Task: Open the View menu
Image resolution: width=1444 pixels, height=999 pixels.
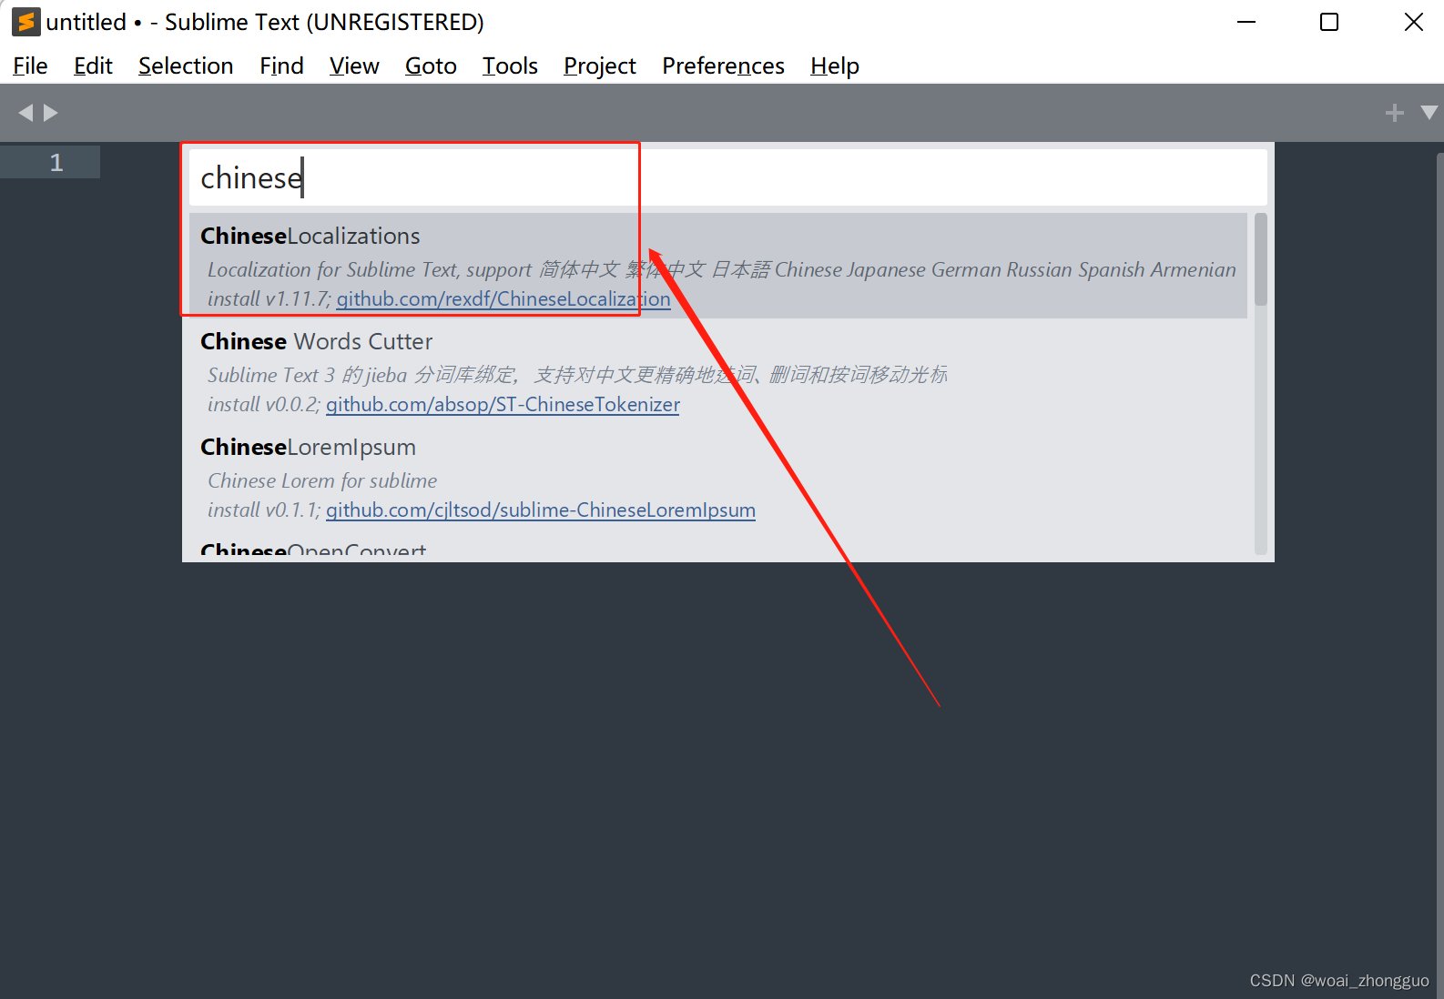Action: point(354,66)
